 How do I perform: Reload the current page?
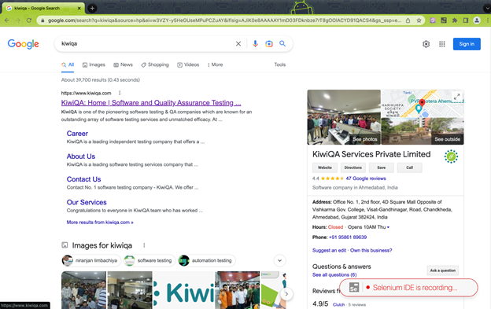(x=29, y=20)
